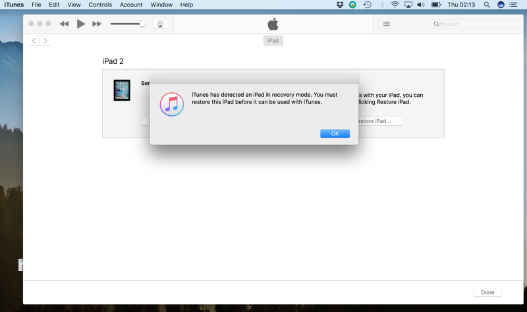This screenshot has width=527, height=312.
Task: Open the Controls menu
Action: [100, 5]
